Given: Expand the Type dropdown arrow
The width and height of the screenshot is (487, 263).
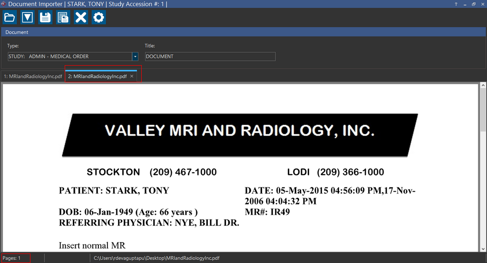Looking at the screenshot, I should (135, 56).
